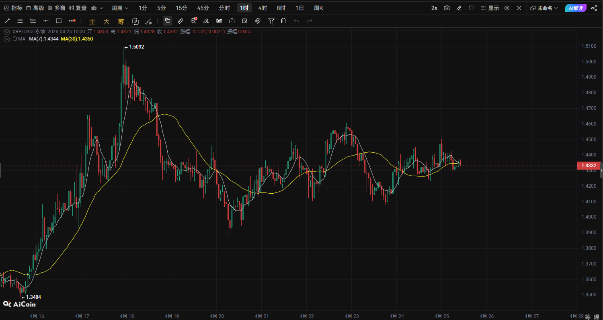Toggle the drawing lock icon
603x320 pixels.
(x=232, y=21)
